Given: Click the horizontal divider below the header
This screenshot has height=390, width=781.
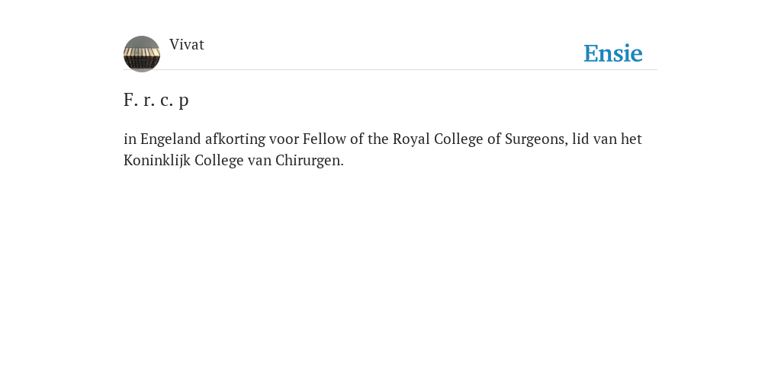Looking at the screenshot, I should 390,69.
